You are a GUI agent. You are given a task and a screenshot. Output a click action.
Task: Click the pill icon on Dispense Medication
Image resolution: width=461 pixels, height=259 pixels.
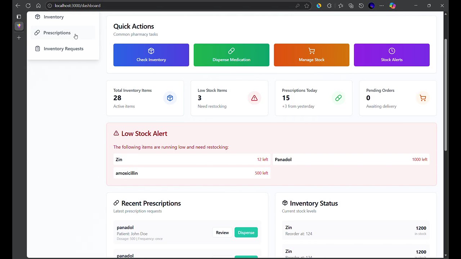click(x=231, y=51)
